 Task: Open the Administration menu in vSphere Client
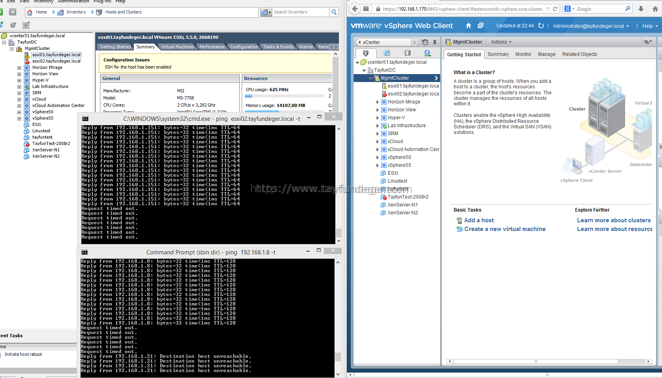pos(73,2)
